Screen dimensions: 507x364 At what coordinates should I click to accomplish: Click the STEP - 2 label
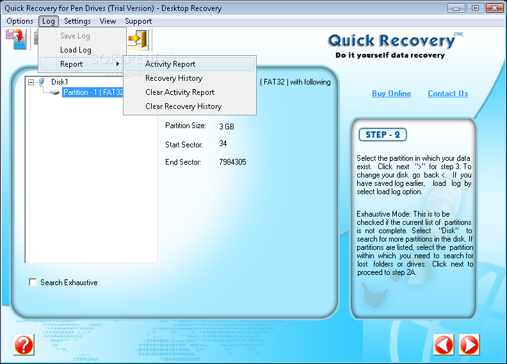pos(383,135)
